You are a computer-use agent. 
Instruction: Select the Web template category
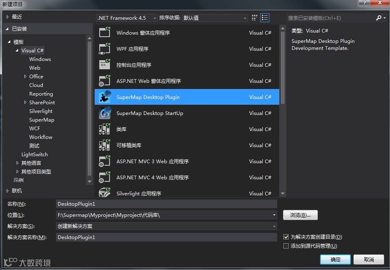click(x=35, y=68)
